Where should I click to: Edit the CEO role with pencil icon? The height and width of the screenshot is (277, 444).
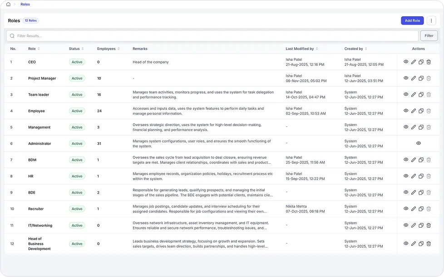tap(414, 62)
